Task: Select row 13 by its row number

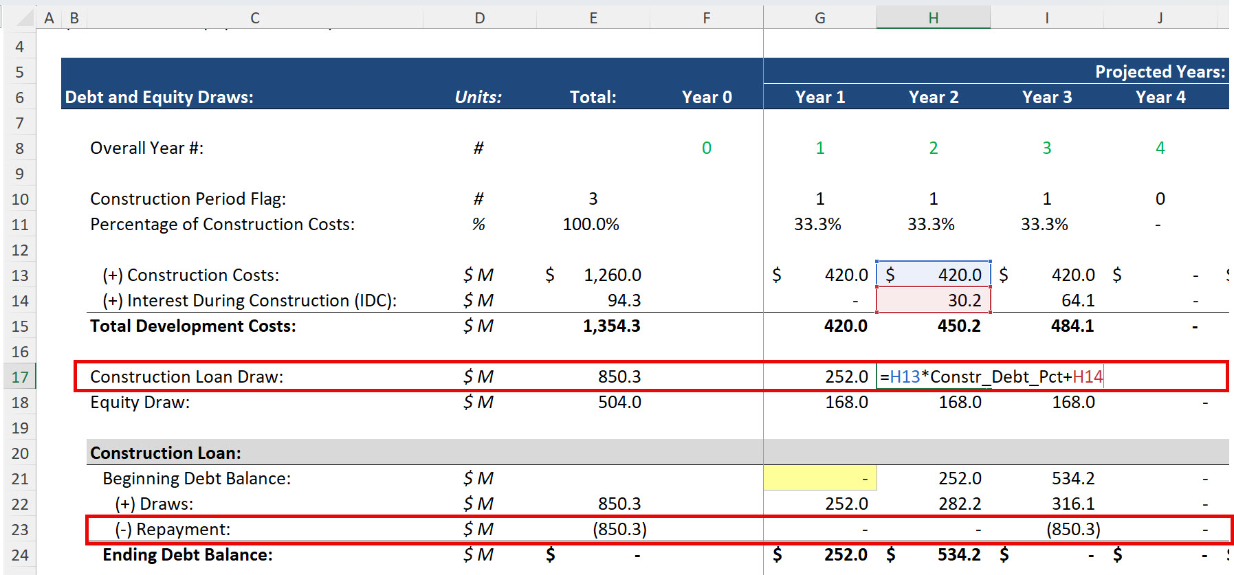Action: click(x=19, y=275)
